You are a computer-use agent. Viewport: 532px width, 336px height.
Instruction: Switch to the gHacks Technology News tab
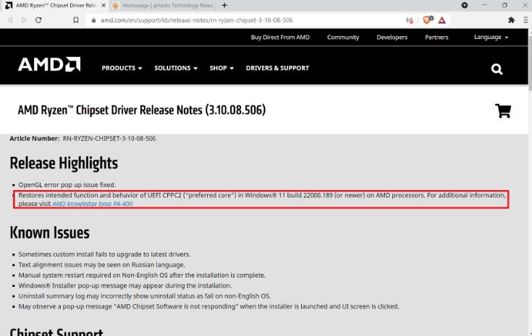click(163, 6)
